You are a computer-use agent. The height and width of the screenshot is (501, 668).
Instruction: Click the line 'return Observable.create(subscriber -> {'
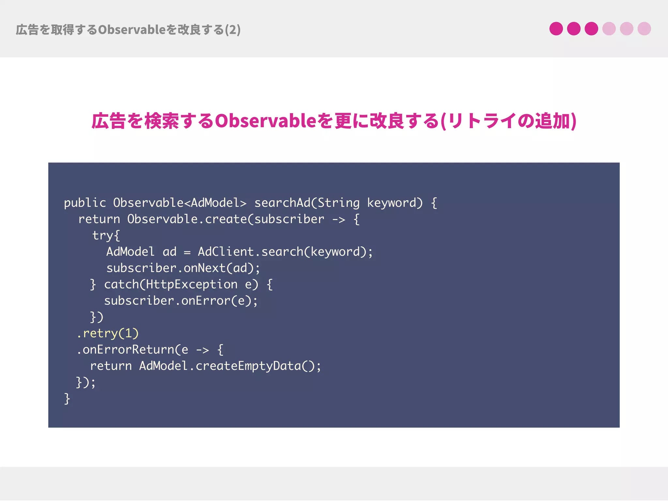219,219
